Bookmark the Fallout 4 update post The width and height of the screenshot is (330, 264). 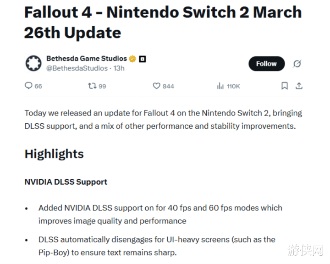[x=285, y=86]
